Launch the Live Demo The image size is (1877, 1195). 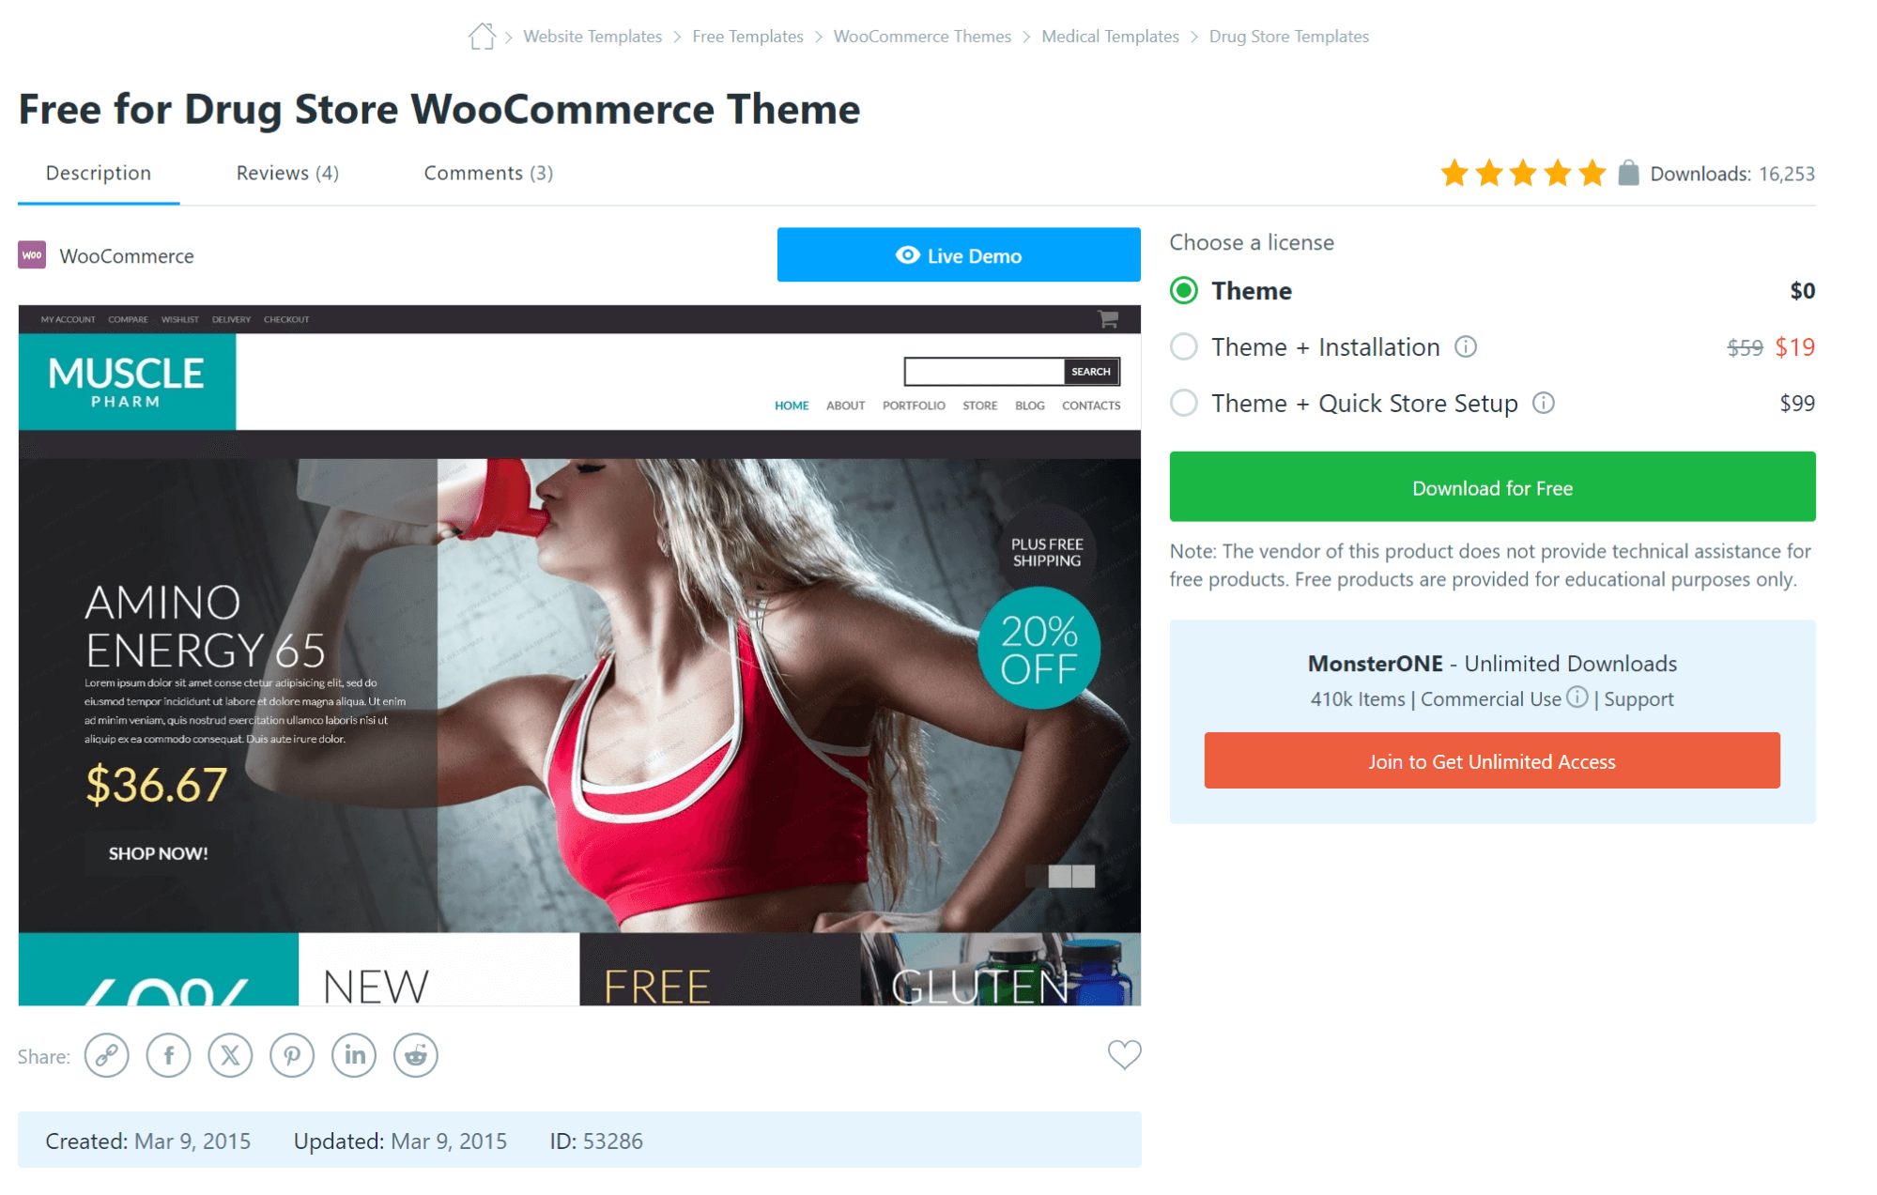click(x=959, y=254)
